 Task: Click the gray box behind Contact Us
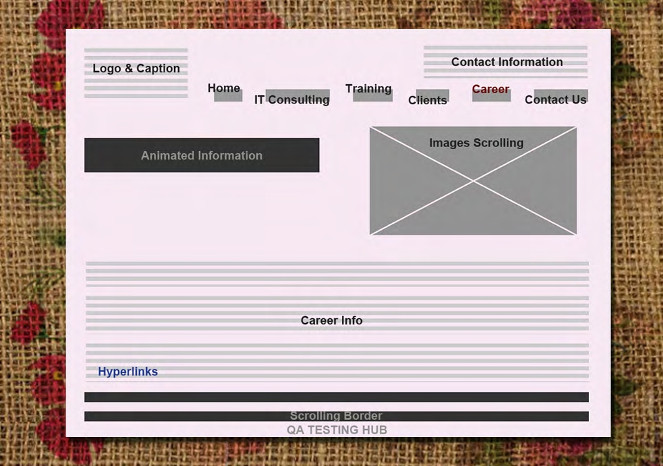pos(561,95)
